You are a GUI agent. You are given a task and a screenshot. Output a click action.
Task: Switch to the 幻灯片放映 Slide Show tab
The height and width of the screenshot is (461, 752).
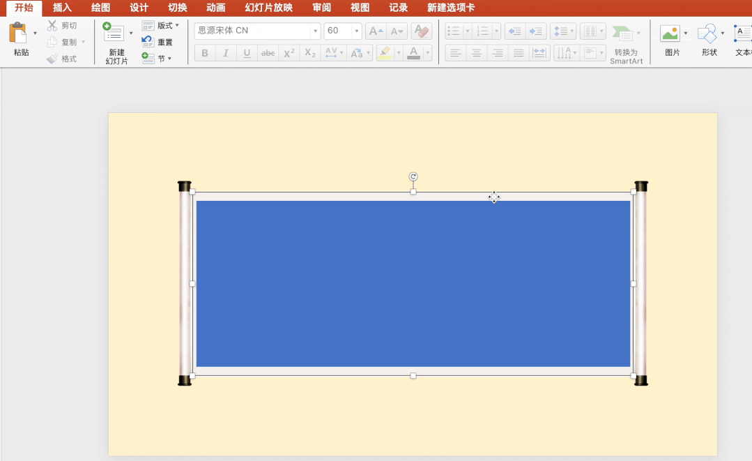coord(268,8)
